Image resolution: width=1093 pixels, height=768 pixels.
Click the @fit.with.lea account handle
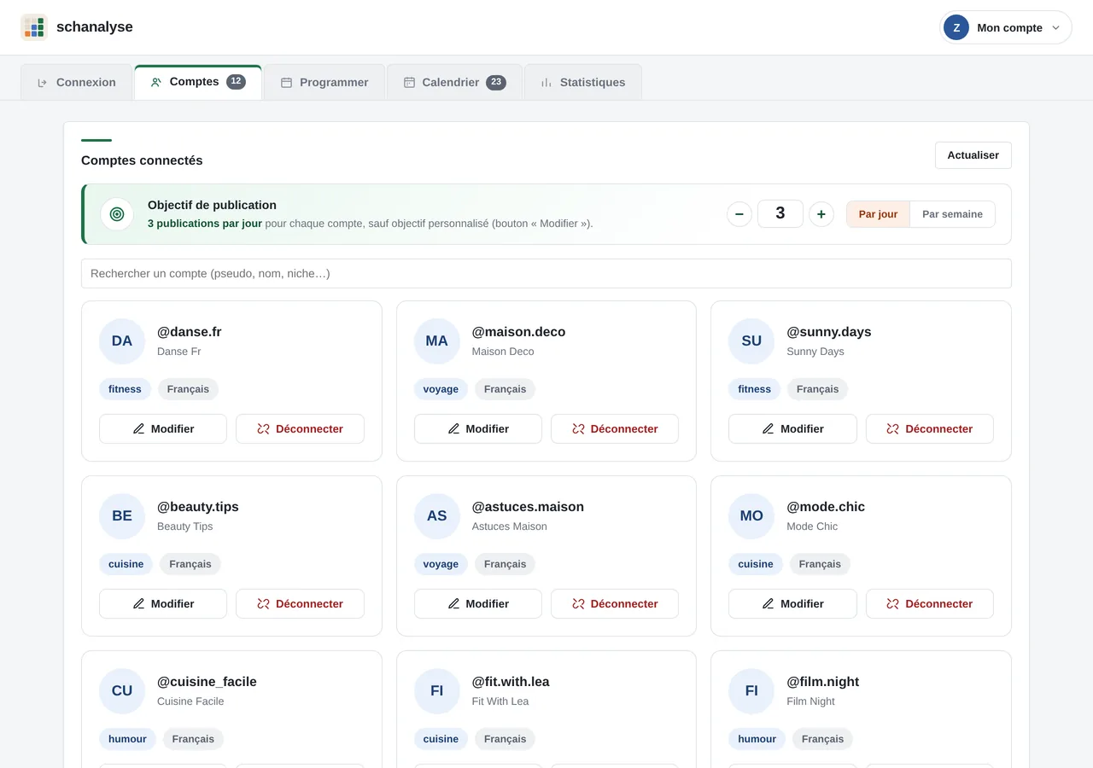pos(511,682)
